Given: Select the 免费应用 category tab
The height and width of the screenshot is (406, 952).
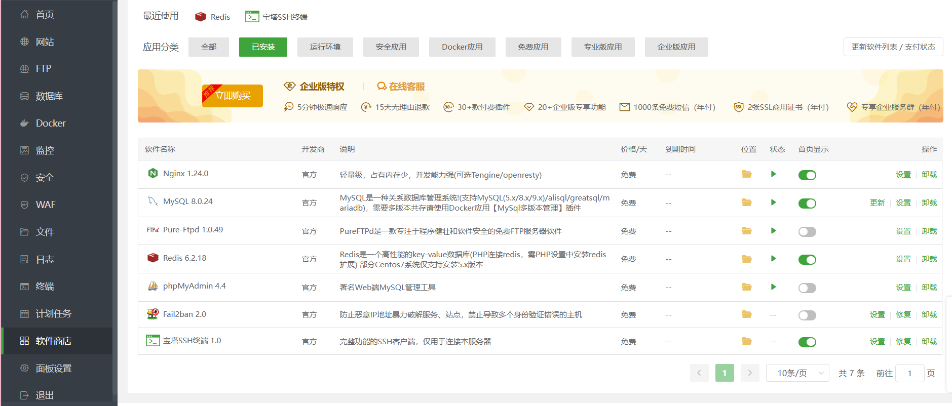Looking at the screenshot, I should point(533,47).
